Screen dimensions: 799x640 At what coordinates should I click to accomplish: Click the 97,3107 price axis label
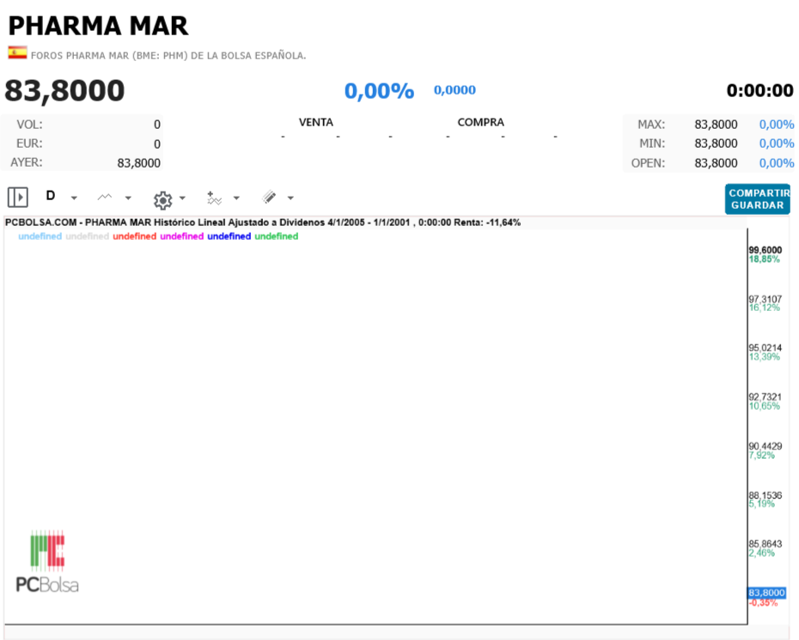765,299
